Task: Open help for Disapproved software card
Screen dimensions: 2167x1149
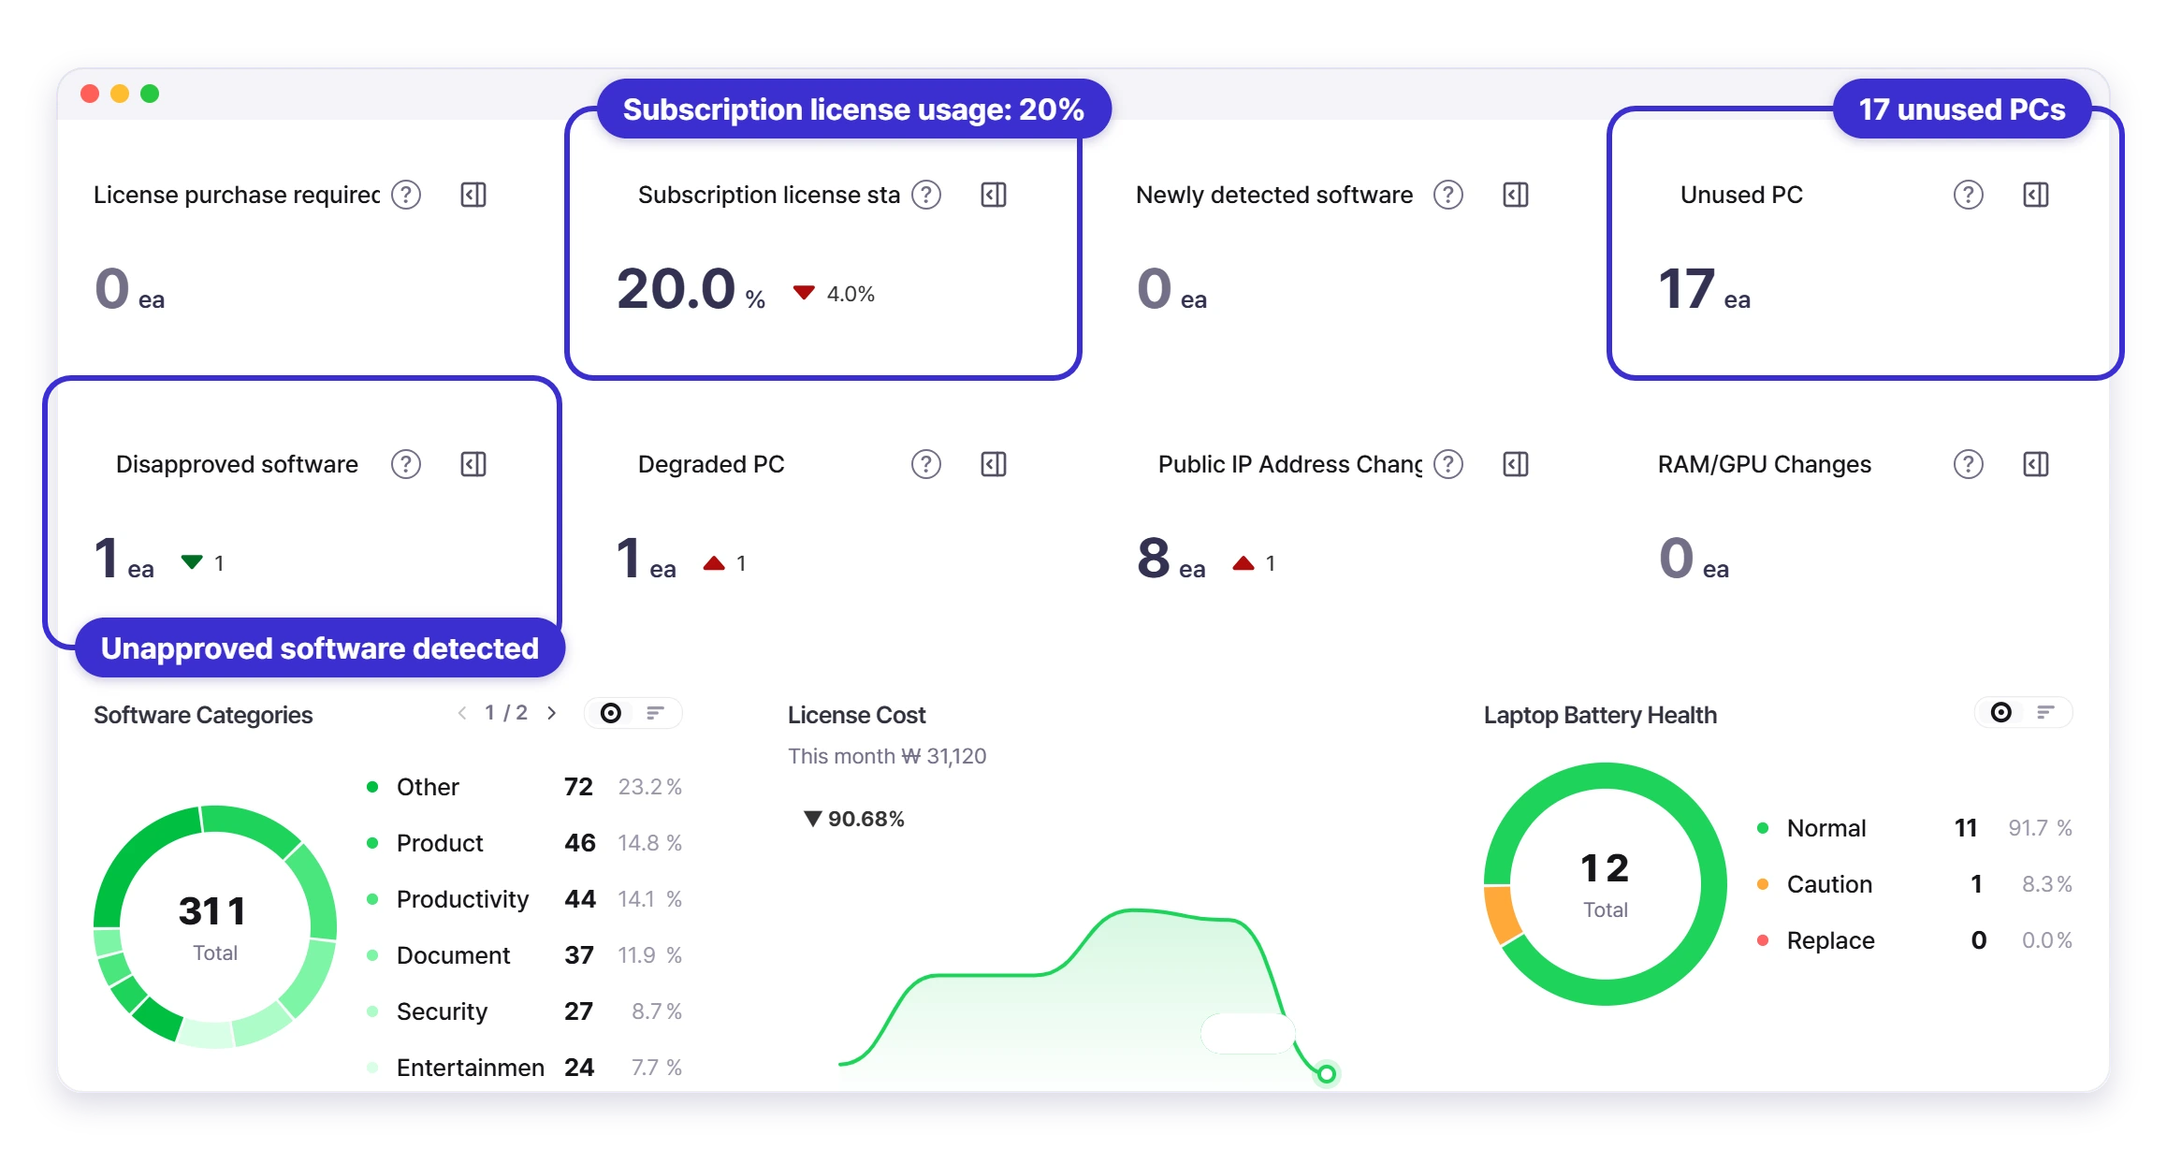Action: [x=406, y=464]
